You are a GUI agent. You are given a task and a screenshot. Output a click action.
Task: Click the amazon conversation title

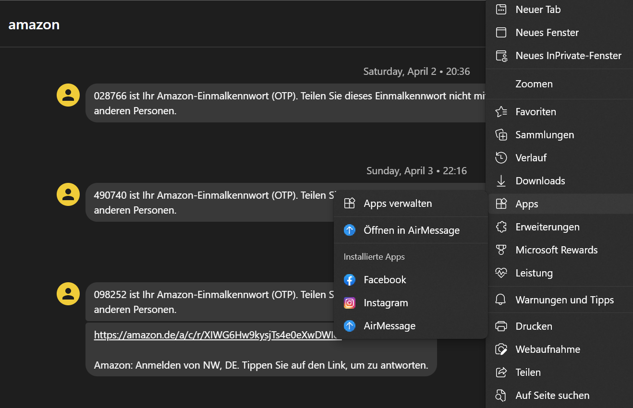[34, 25]
